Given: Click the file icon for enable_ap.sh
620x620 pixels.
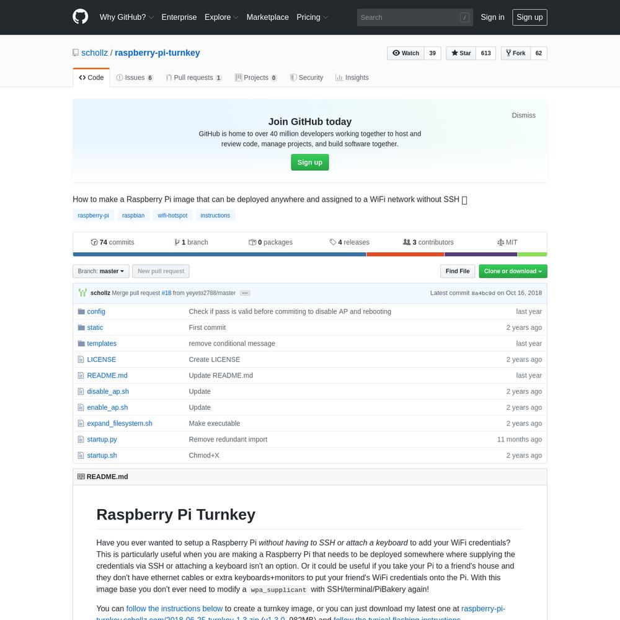Looking at the screenshot, I should coord(81,407).
